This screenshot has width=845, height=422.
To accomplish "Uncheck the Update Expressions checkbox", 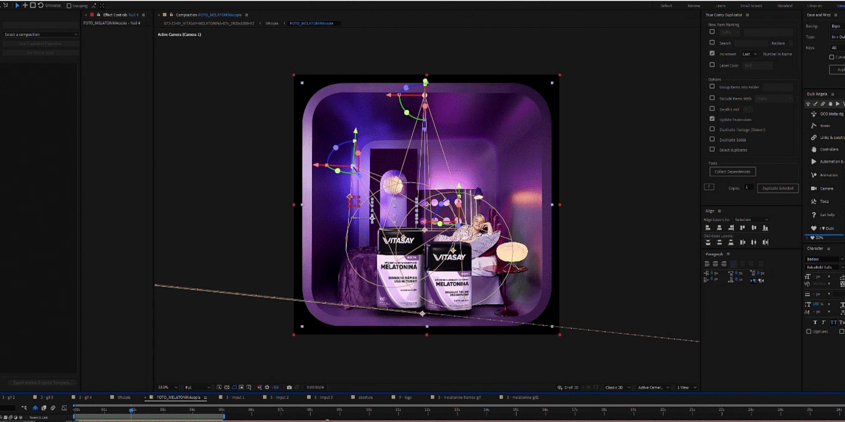I will tap(712, 119).
